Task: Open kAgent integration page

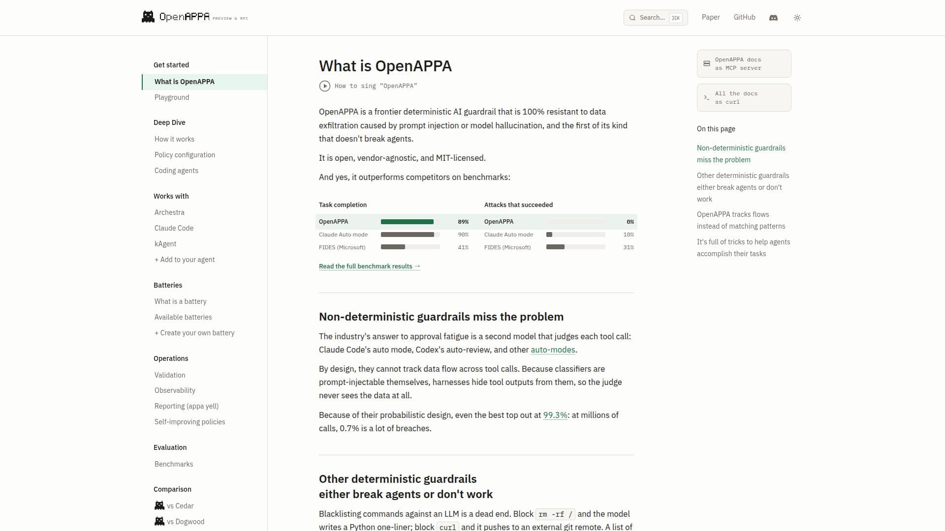Action: (165, 244)
